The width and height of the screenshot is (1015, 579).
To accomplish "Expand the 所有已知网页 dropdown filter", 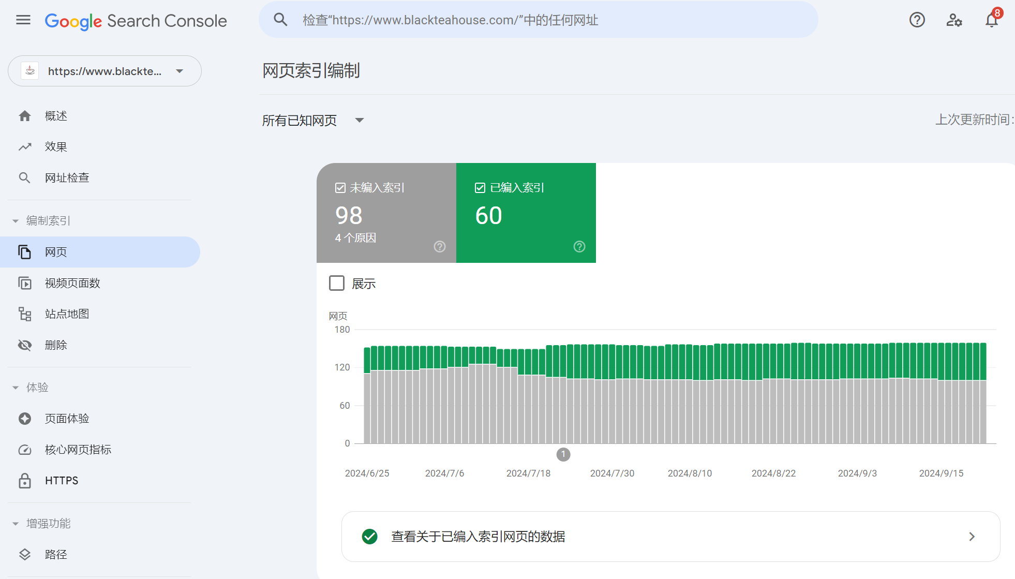I will [313, 120].
